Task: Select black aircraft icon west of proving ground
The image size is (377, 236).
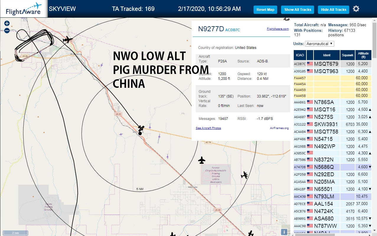Action: click(x=202, y=160)
